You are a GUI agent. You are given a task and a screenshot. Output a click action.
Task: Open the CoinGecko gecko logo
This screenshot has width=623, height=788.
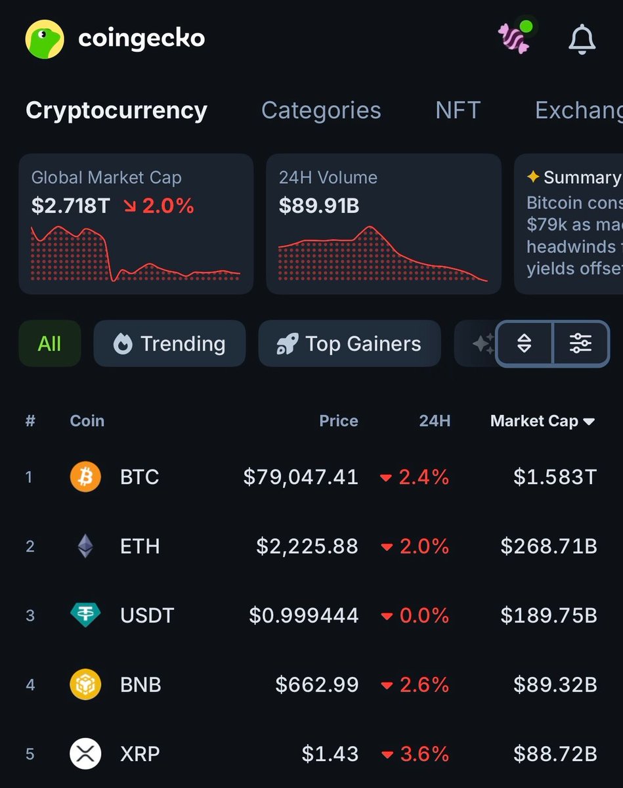(x=45, y=39)
